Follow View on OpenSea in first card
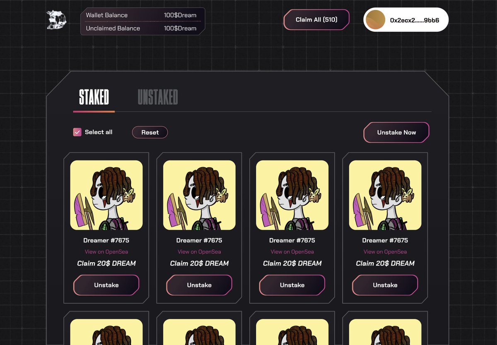The height and width of the screenshot is (345, 497). [x=106, y=252]
